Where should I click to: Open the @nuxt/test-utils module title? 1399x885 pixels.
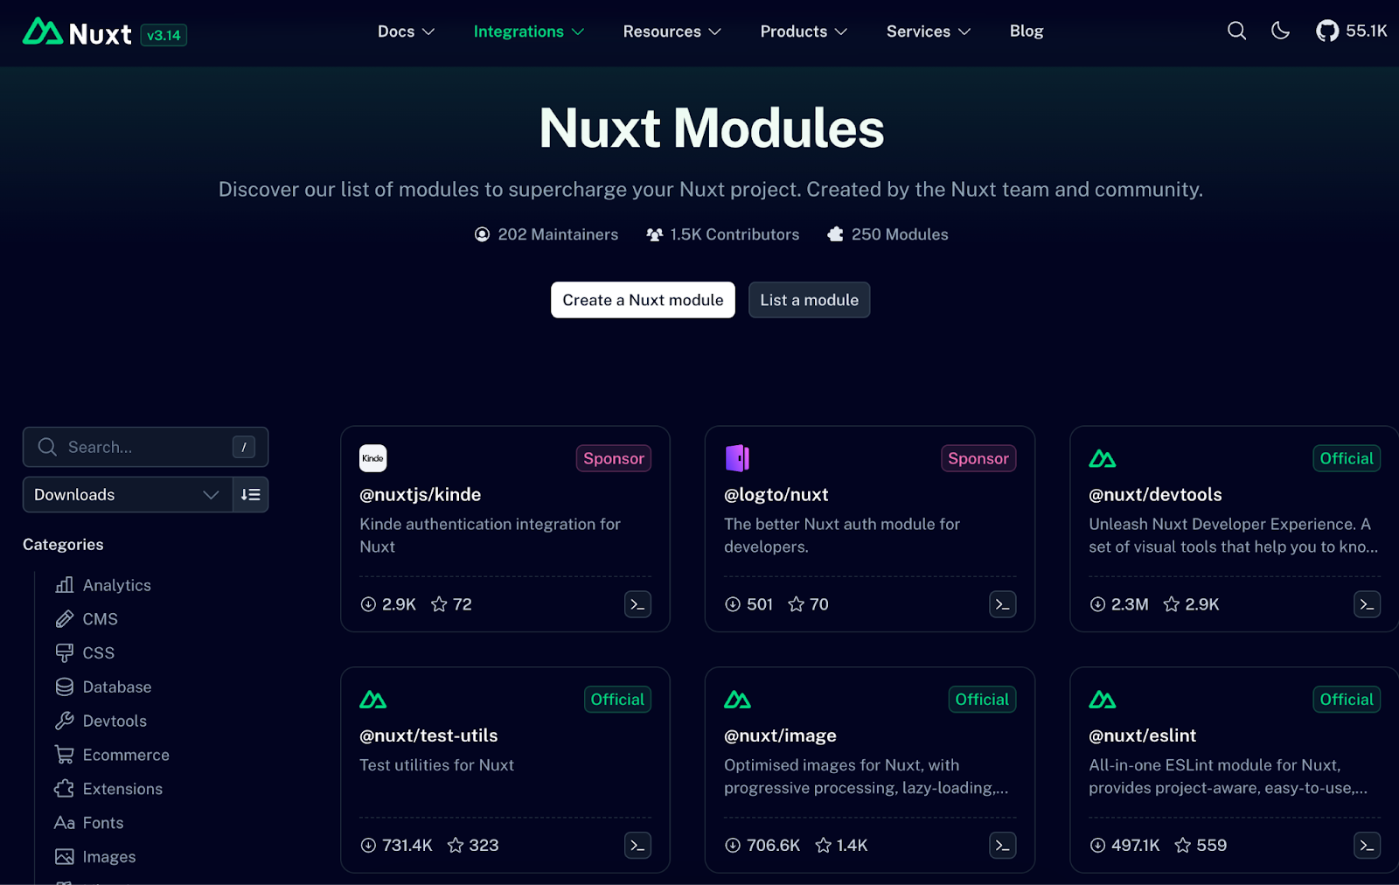point(428,736)
